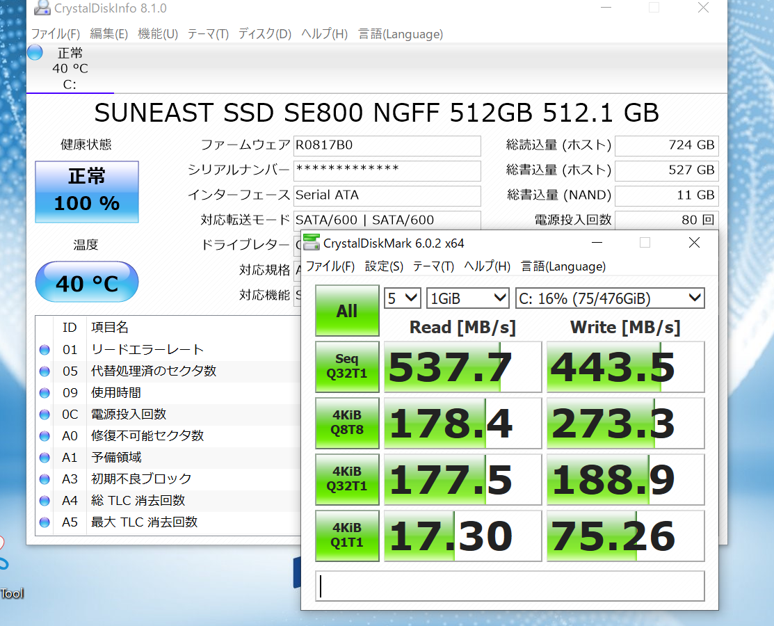Screen dimensions: 774x626
Task: Click the 4KiB Q1T1 write result 75.26
Action: tap(625, 536)
